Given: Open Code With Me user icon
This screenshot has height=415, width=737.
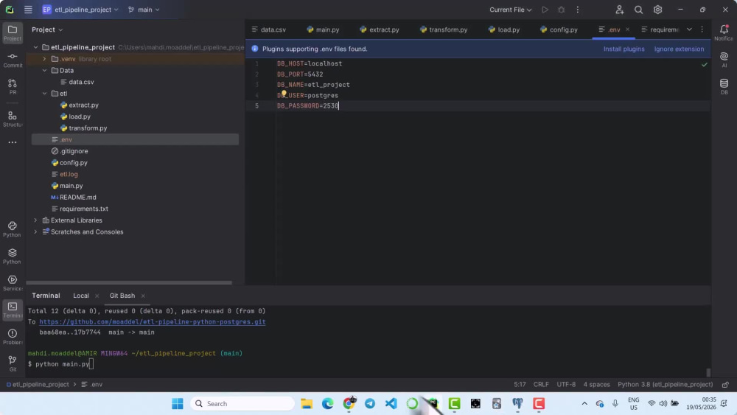Looking at the screenshot, I should click(x=620, y=10).
